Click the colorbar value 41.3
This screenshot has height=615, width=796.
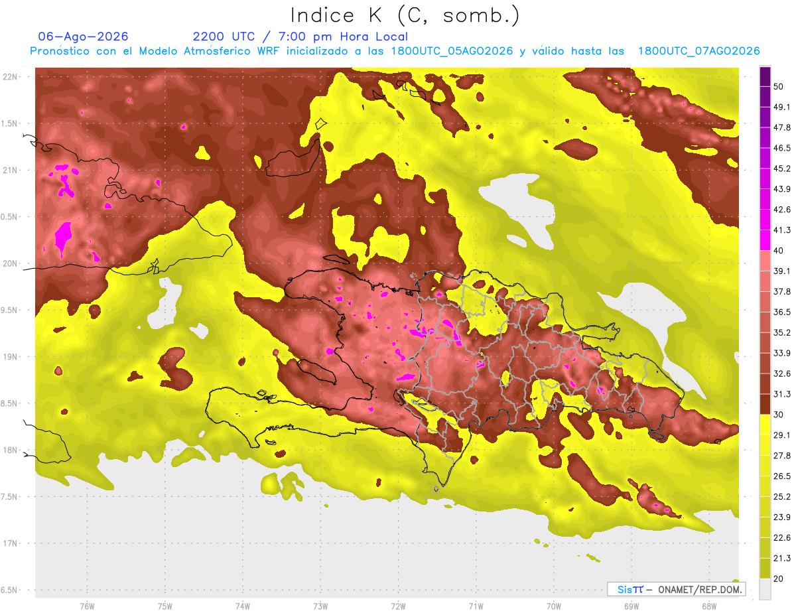pos(781,230)
